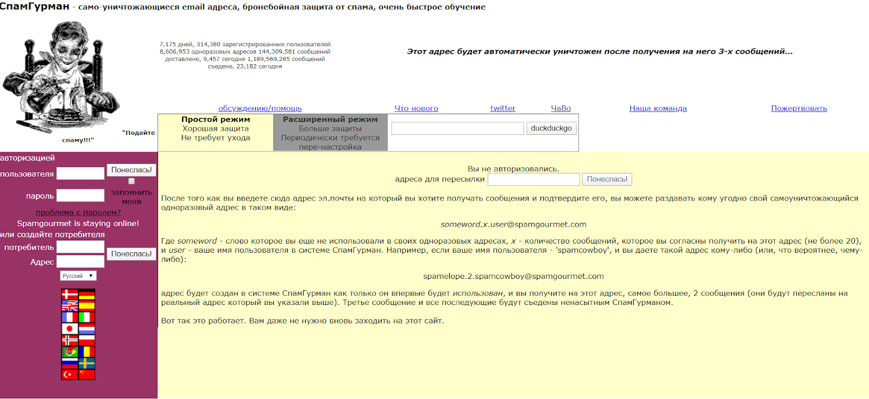Select the Chinese flag
The image size is (869, 399).
[x=87, y=375]
